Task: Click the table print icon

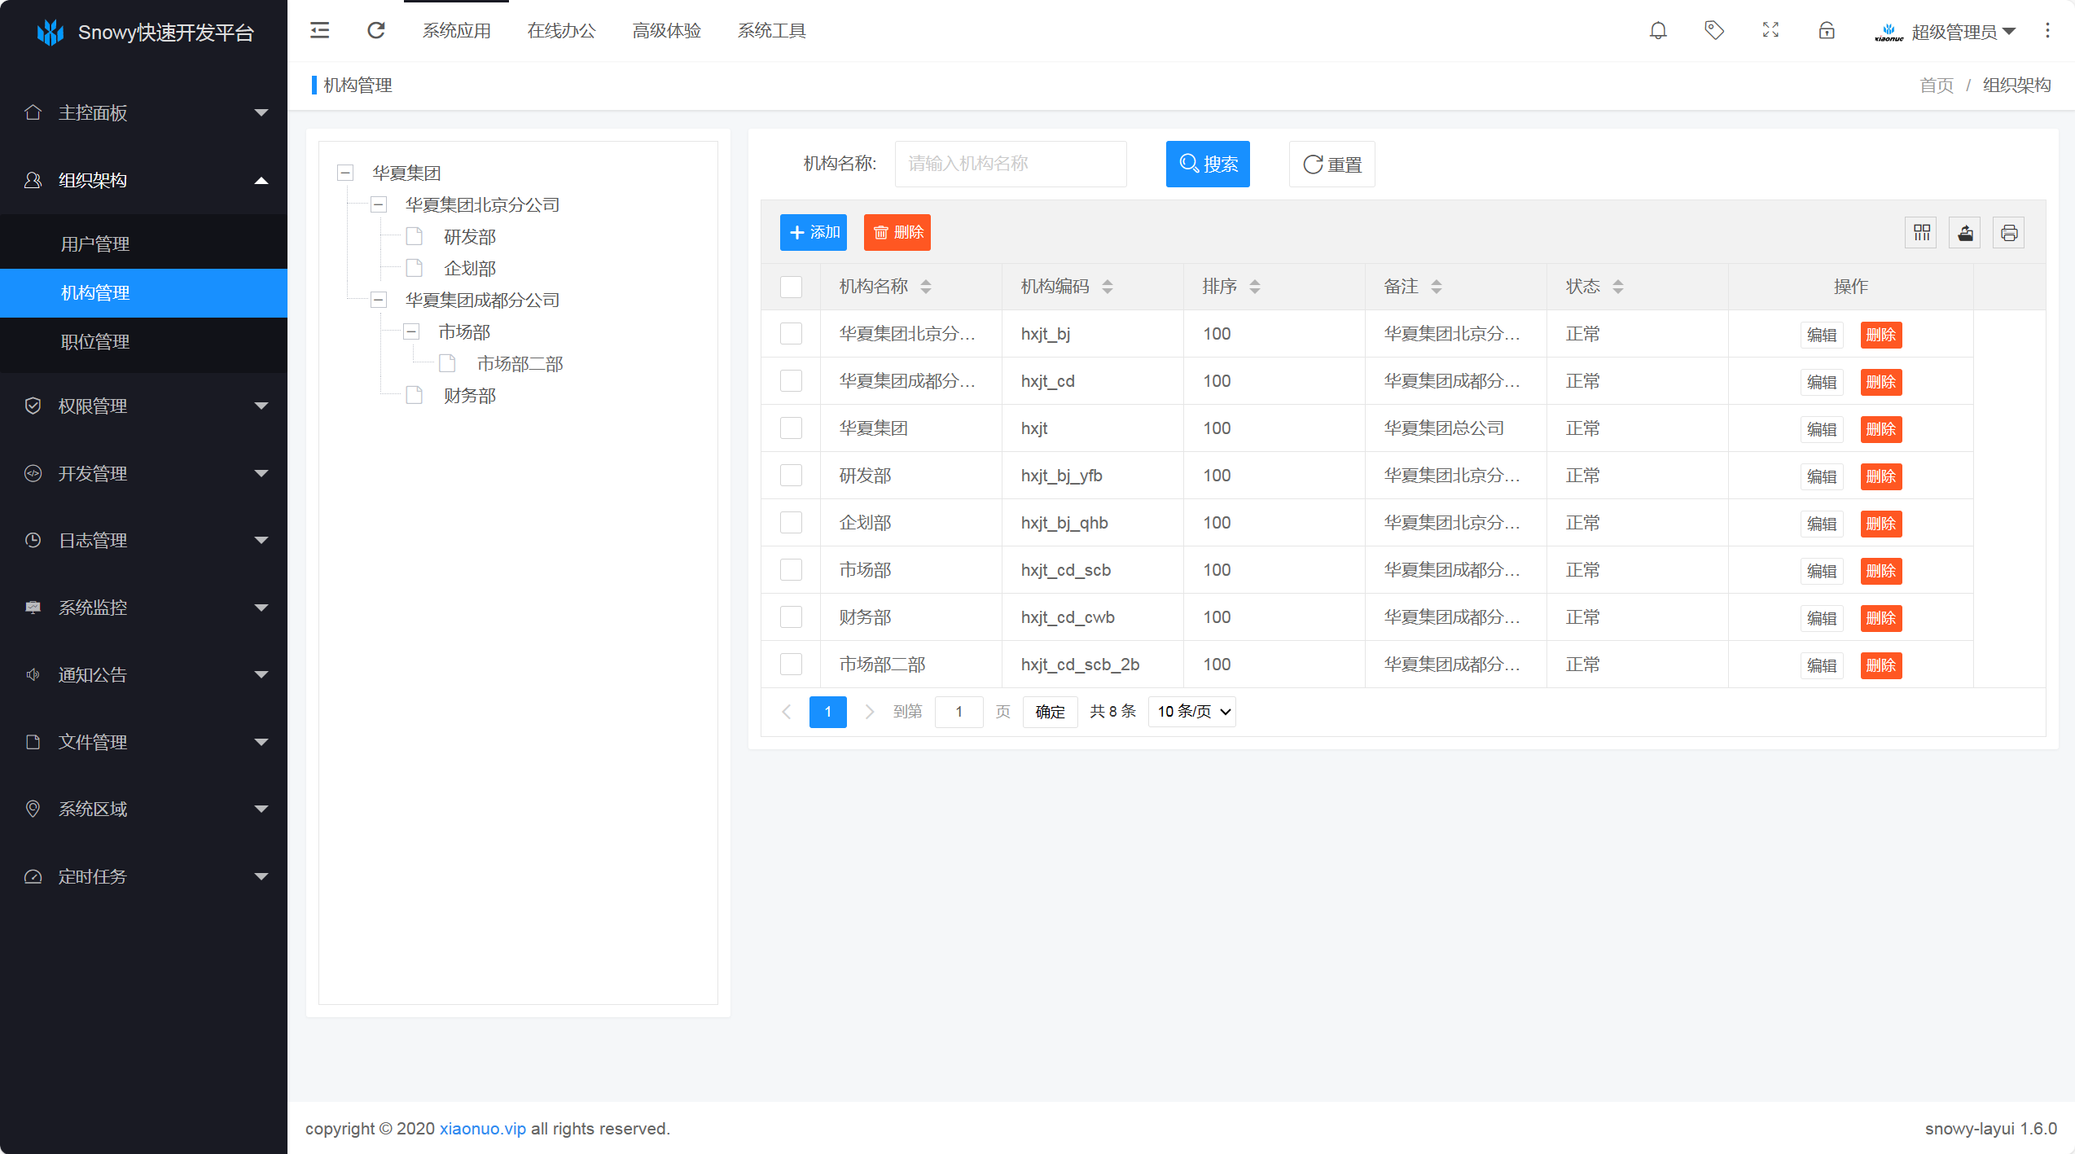Action: coord(2009,233)
